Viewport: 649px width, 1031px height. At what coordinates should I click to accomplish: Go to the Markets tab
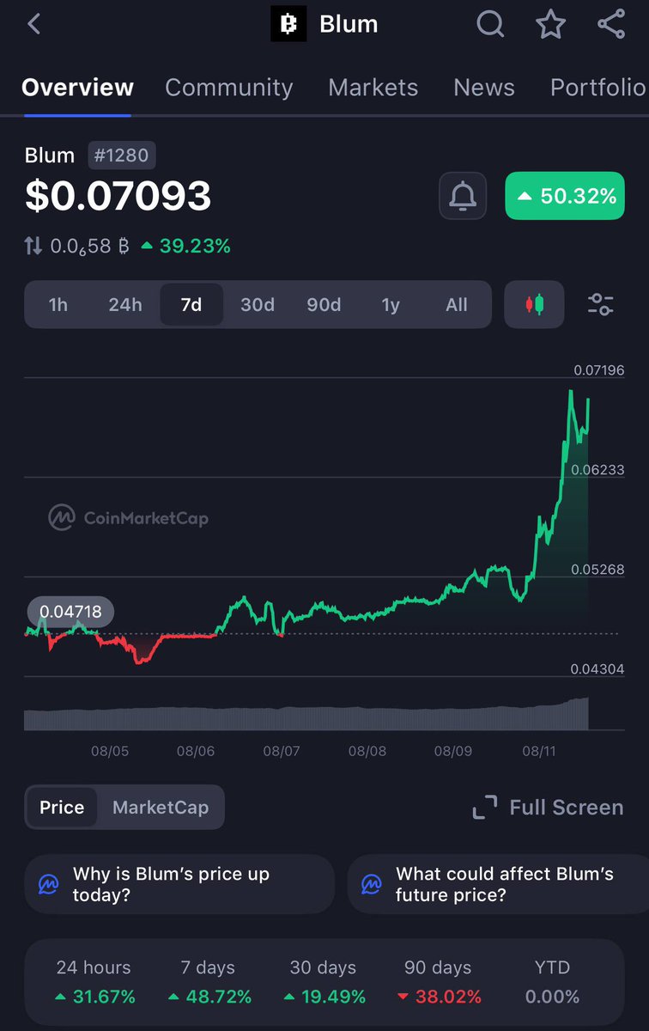pos(373,88)
